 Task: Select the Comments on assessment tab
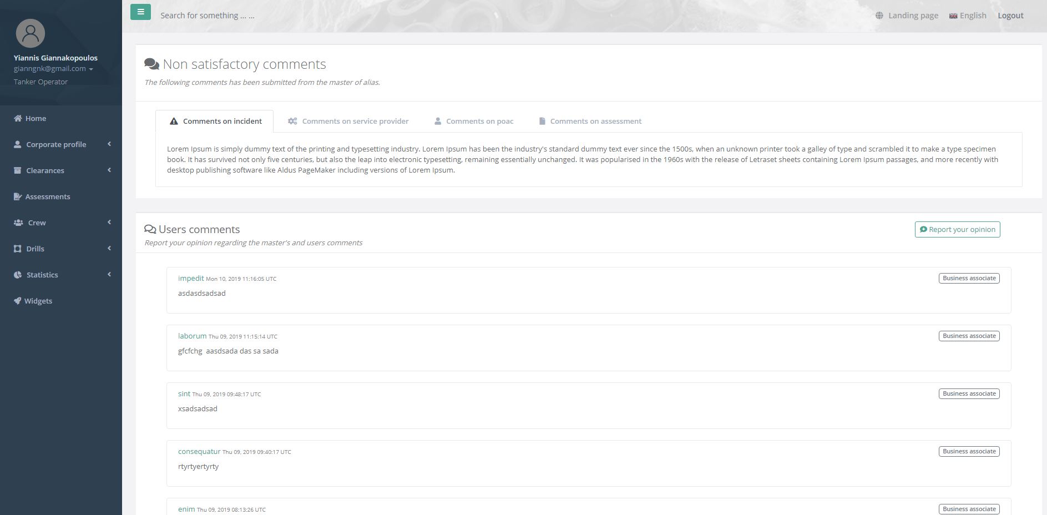point(590,121)
